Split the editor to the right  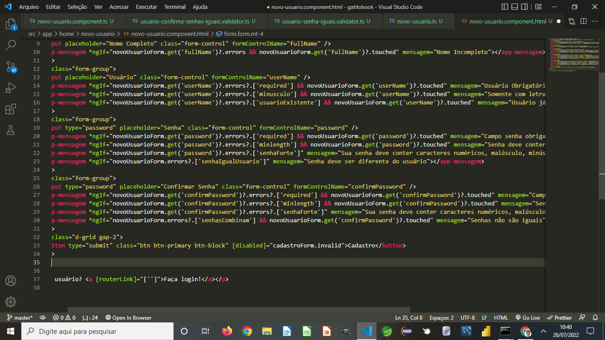coord(583,21)
